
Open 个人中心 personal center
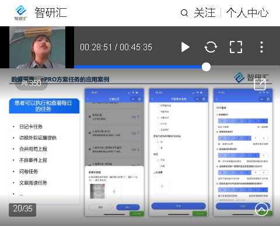coord(247,13)
